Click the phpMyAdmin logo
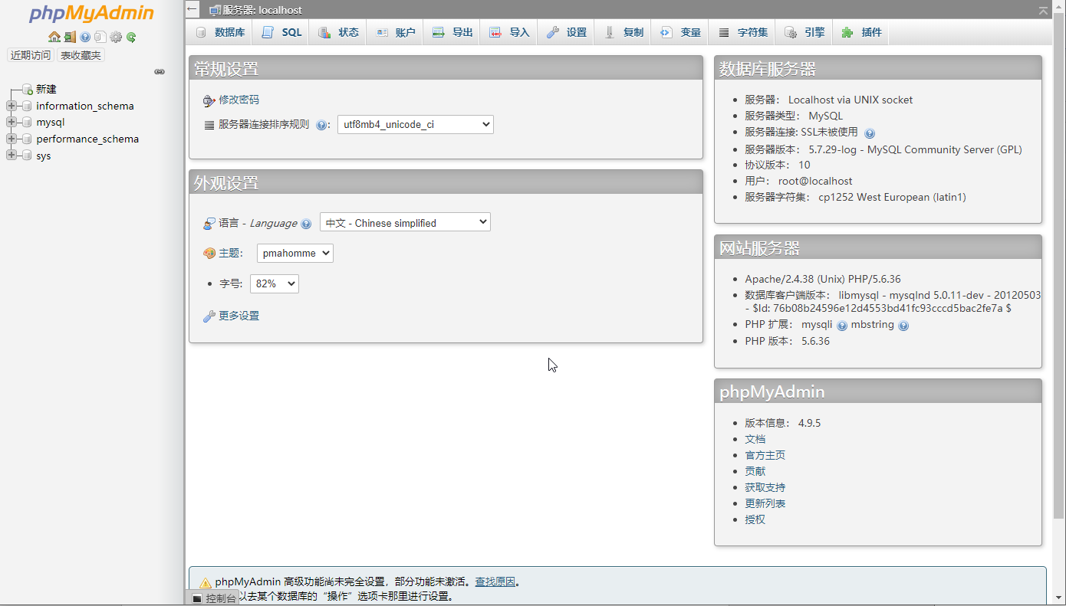 pyautogui.click(x=91, y=14)
